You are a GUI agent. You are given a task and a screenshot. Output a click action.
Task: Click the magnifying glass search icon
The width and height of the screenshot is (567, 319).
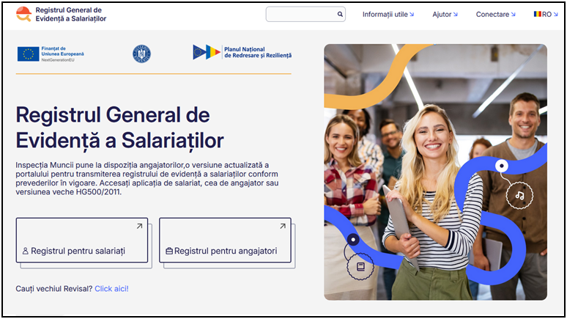(340, 14)
